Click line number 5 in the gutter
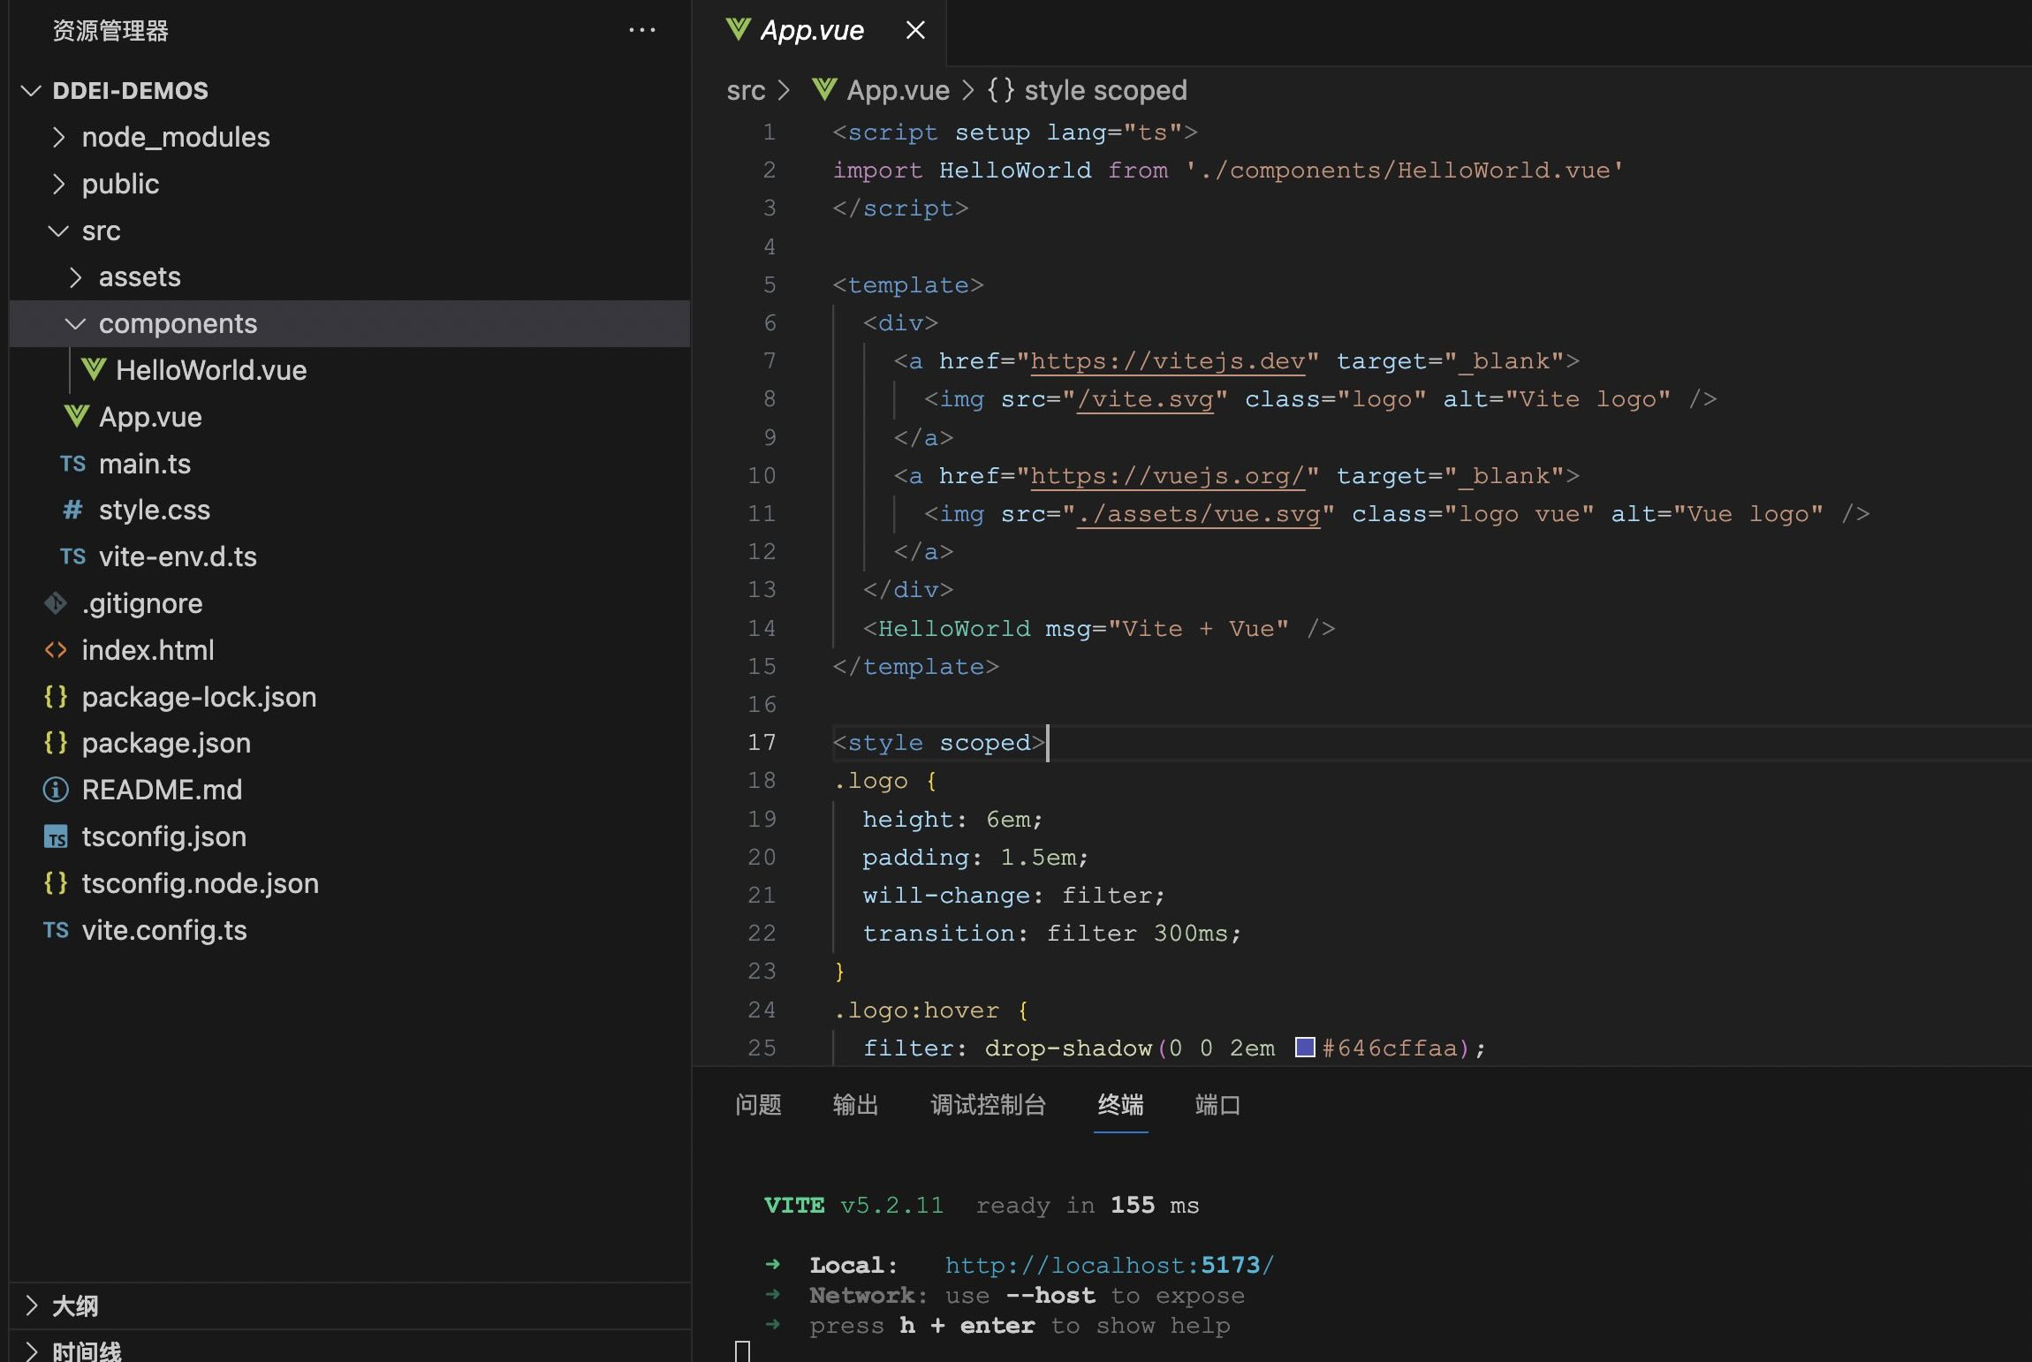This screenshot has height=1362, width=2032. [x=770, y=284]
